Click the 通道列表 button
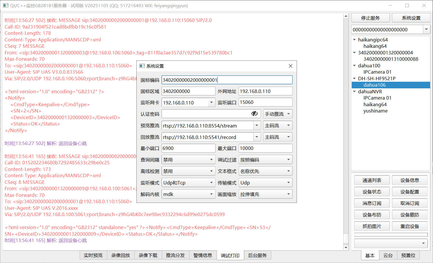433x263 pixels. coord(372,180)
